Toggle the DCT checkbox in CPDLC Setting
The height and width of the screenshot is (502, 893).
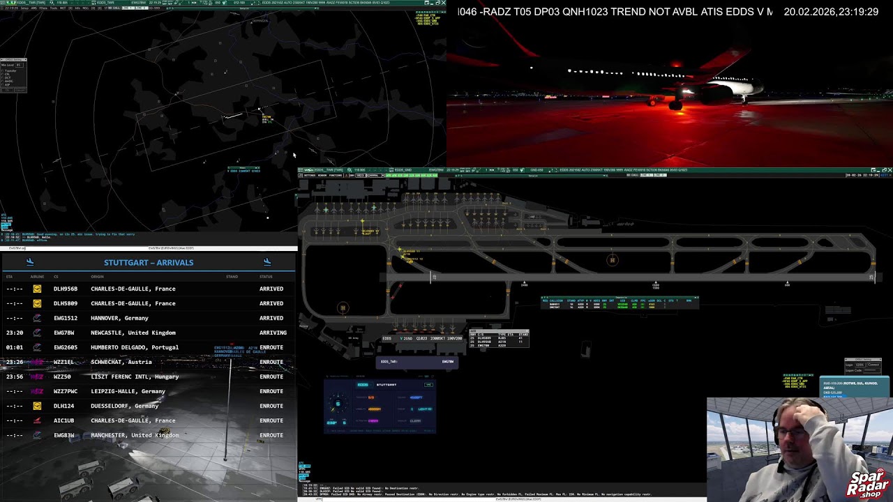click(x=3, y=77)
